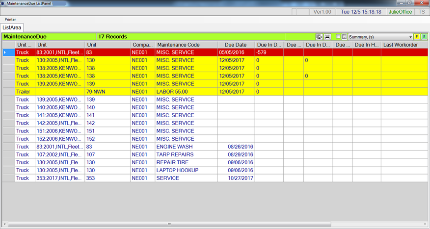430x229 pixels.
Task: Select the red overdue Truck 83 row
Action: (187, 52)
